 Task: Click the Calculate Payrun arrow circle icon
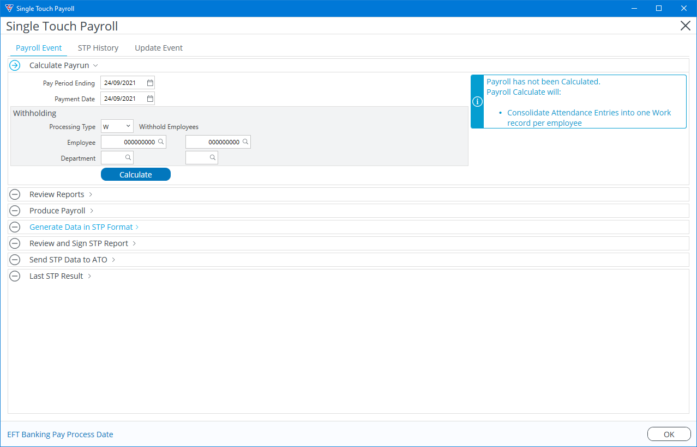pos(15,65)
